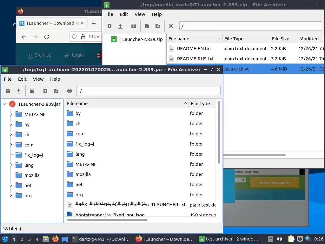This screenshot has height=244, width=325.
Task: Click the volume speaker icon in the system tray
Action: pos(279,239)
